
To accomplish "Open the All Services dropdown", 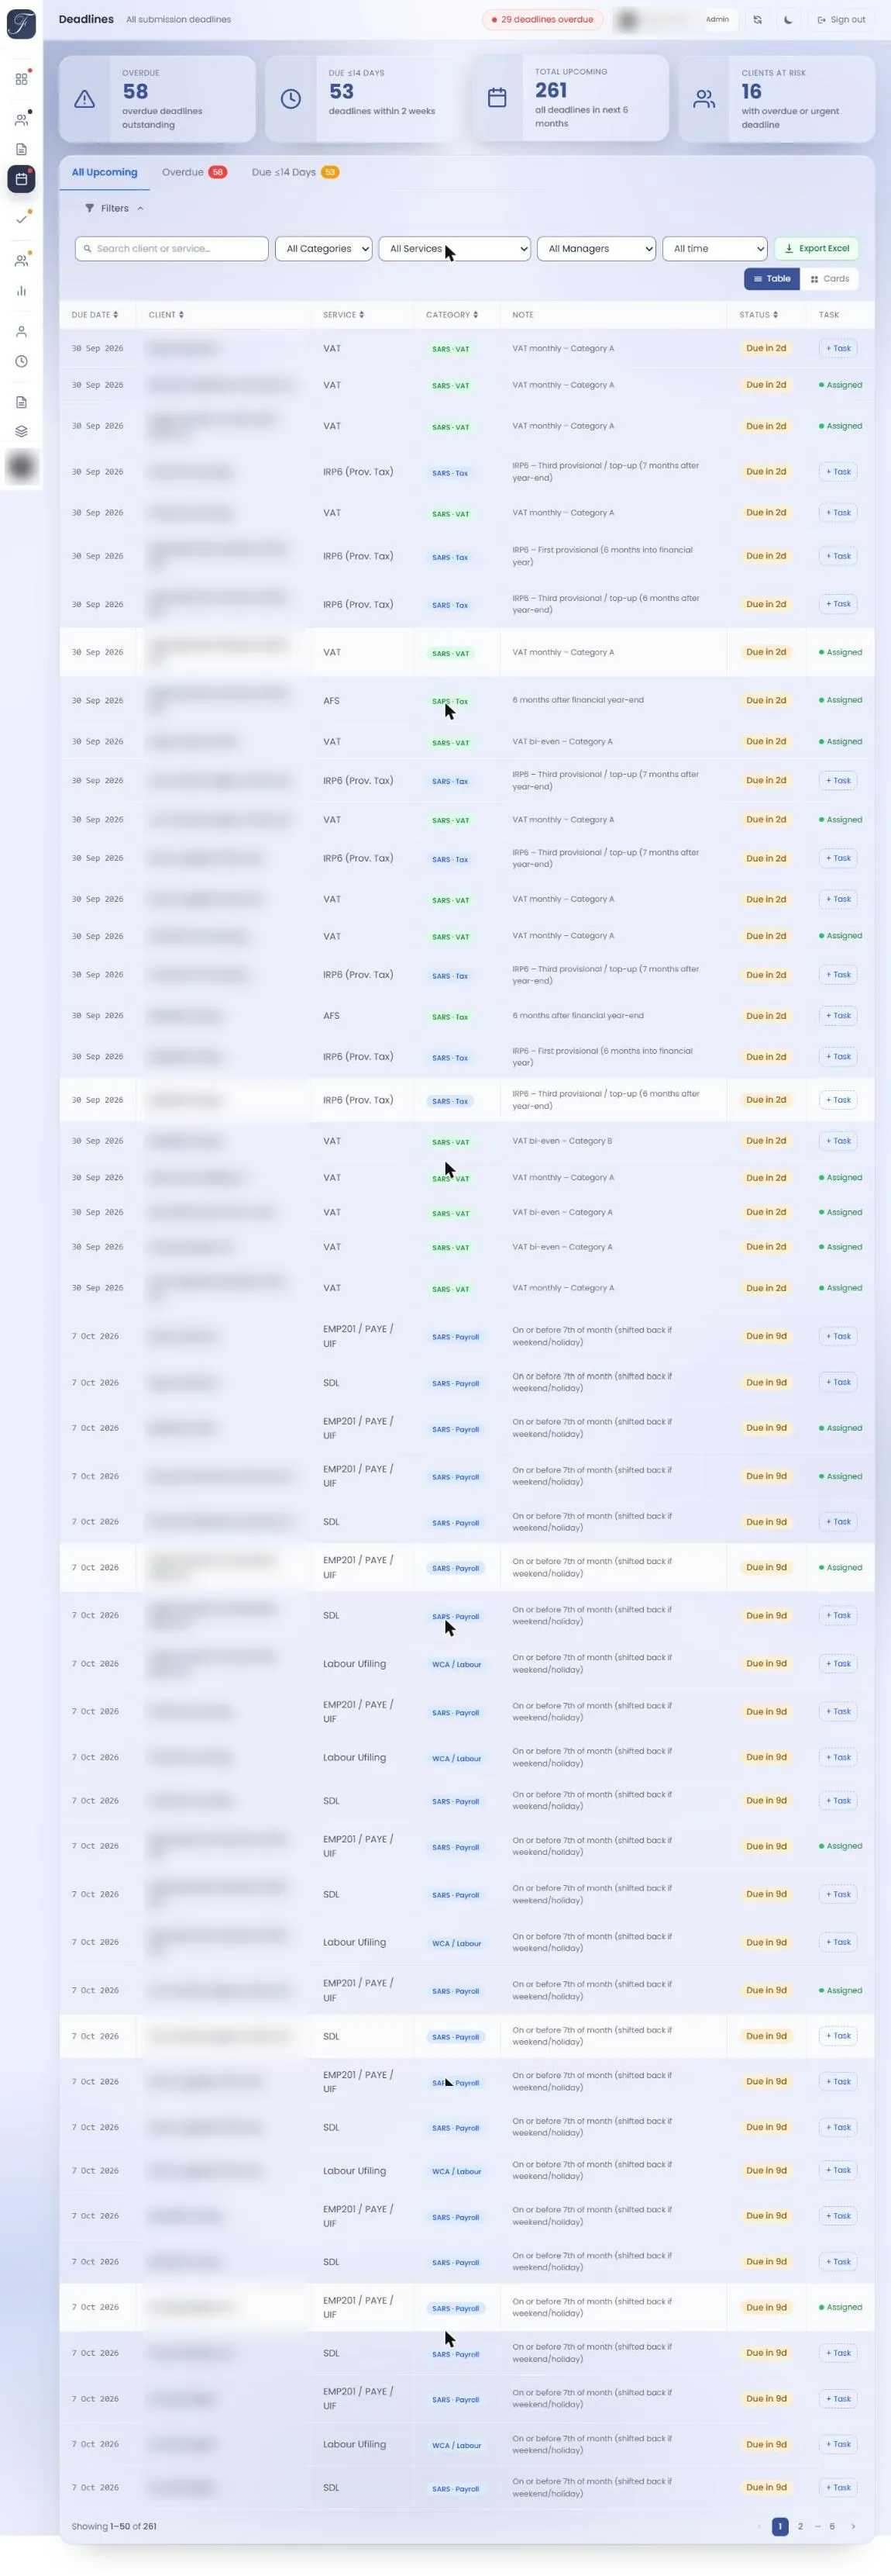I will [x=455, y=248].
